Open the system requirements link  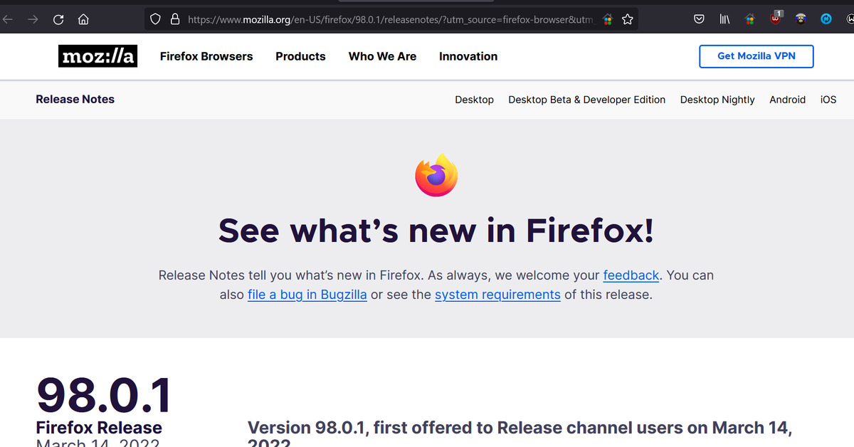point(497,295)
